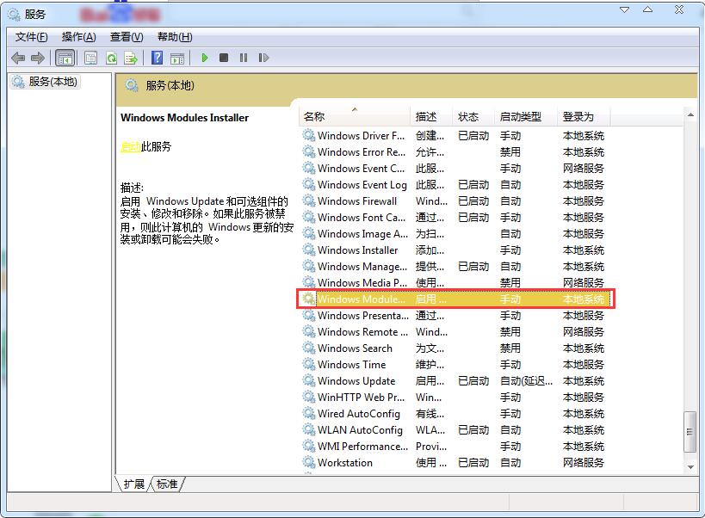The width and height of the screenshot is (705, 518).
Task: Sort by the 描述 column header
Action: 430,117
